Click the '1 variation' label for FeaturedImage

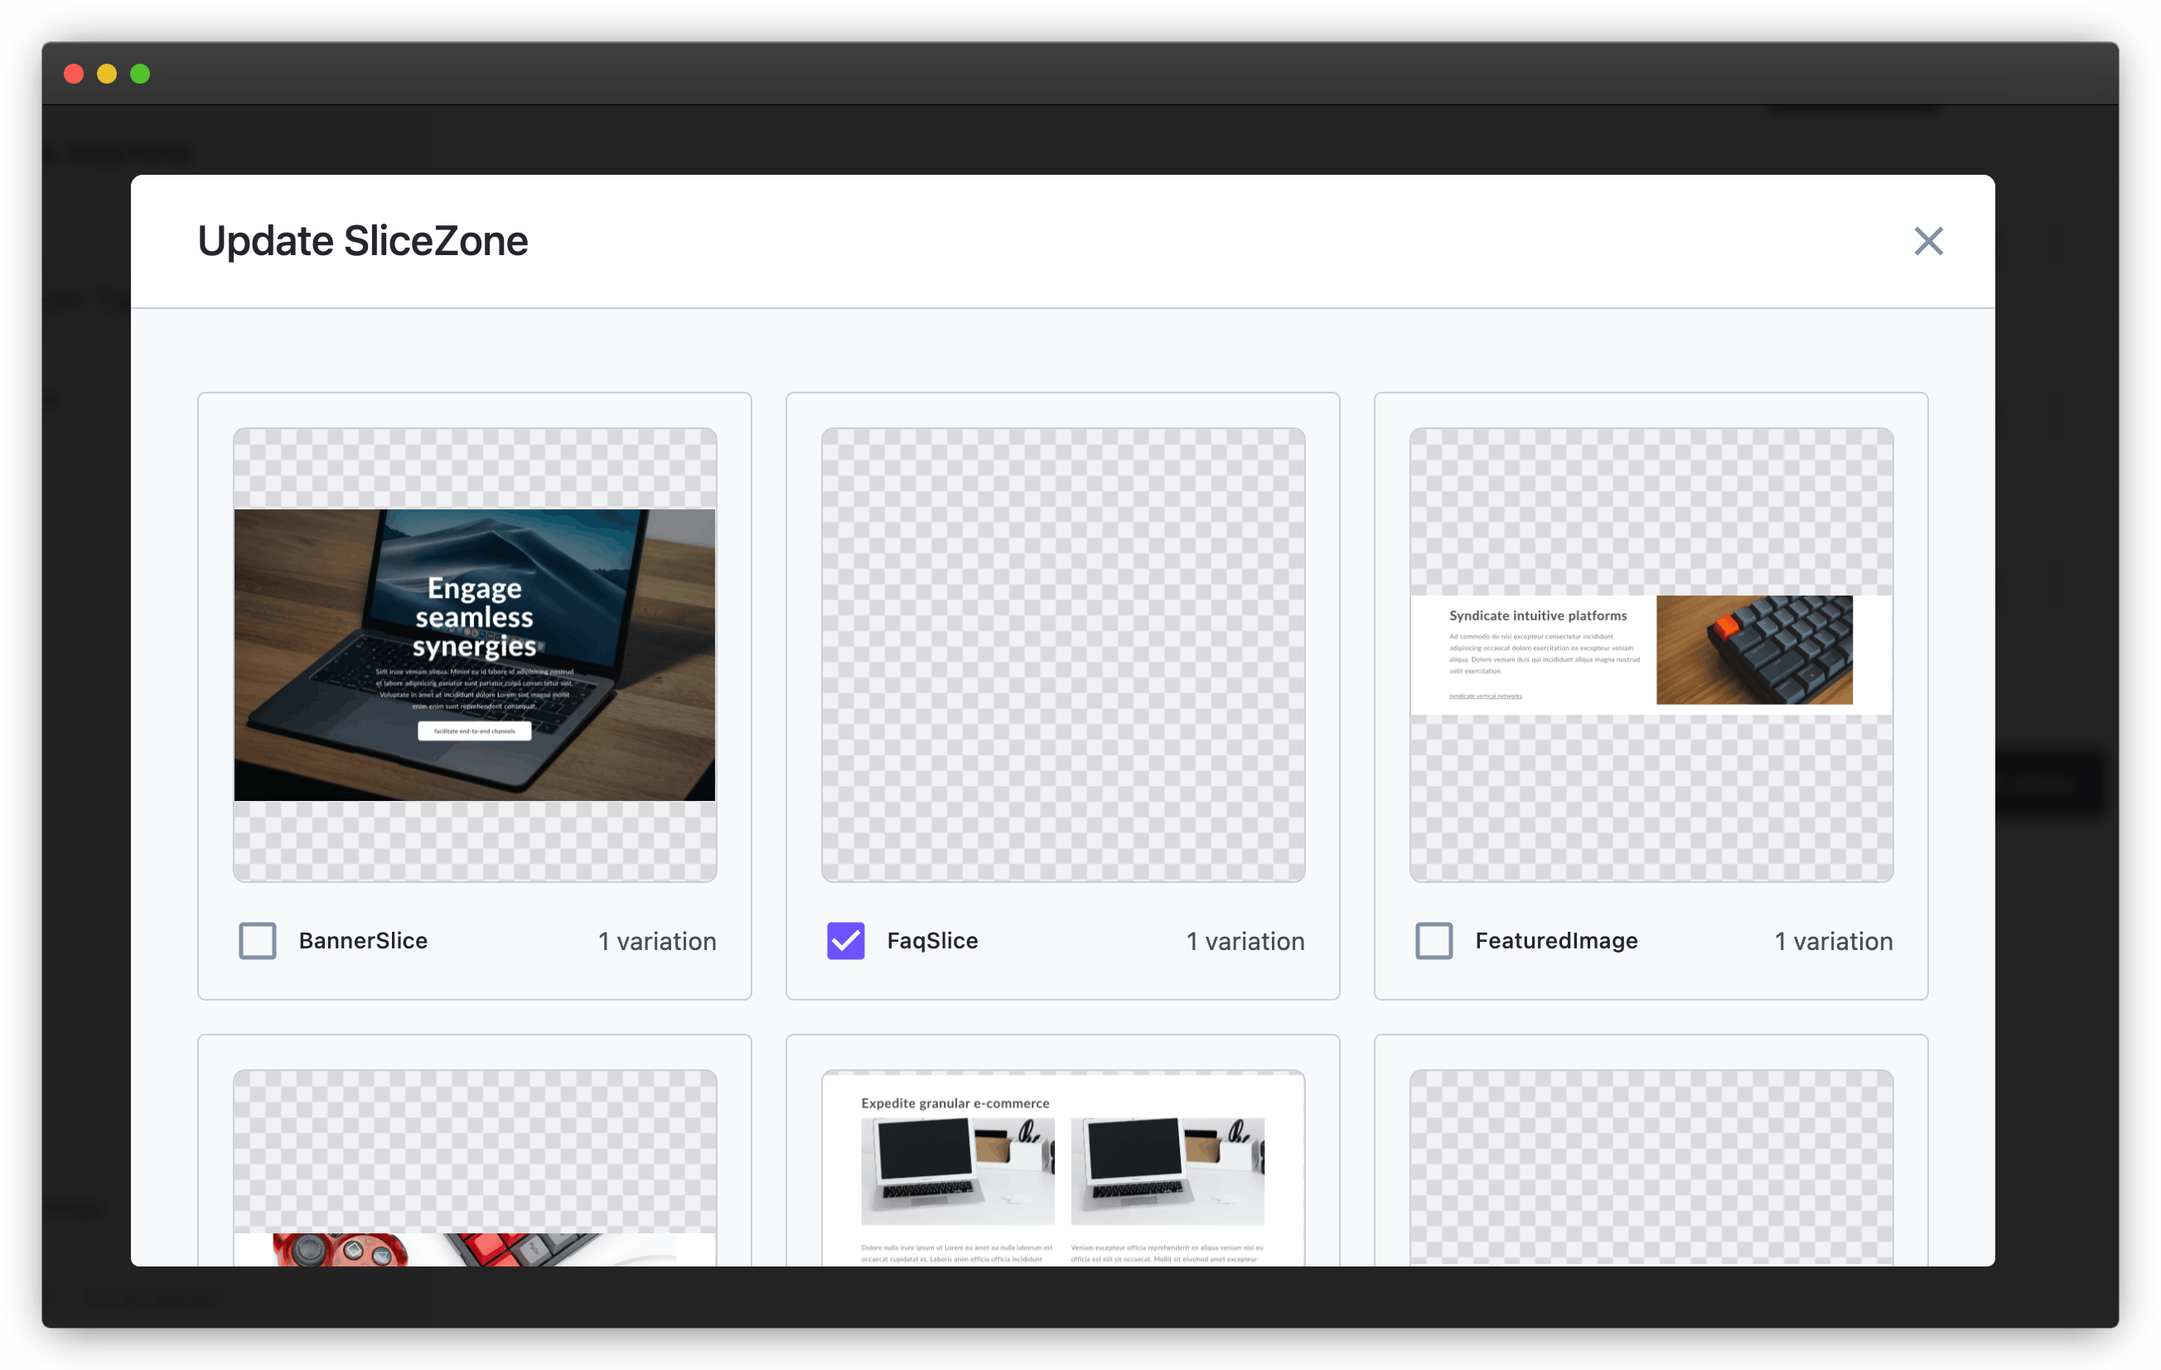tap(1833, 940)
